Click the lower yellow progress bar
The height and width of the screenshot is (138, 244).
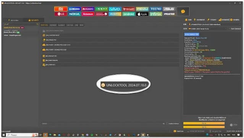pos(204,127)
